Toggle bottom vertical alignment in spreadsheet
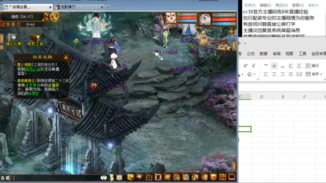 [282, 66]
